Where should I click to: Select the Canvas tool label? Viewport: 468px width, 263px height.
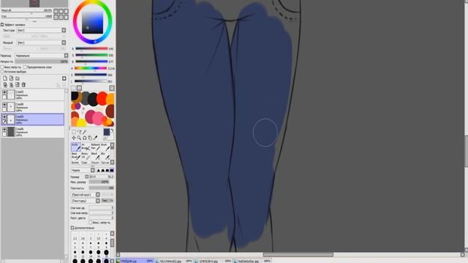click(x=105, y=163)
